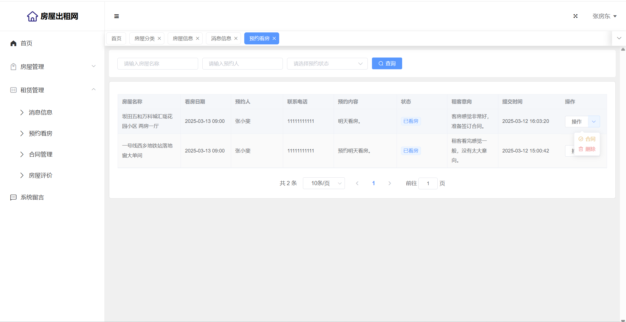This screenshot has width=626, height=322.
Task: Open the 请选择预约状态 dropdown
Action: pyautogui.click(x=327, y=64)
